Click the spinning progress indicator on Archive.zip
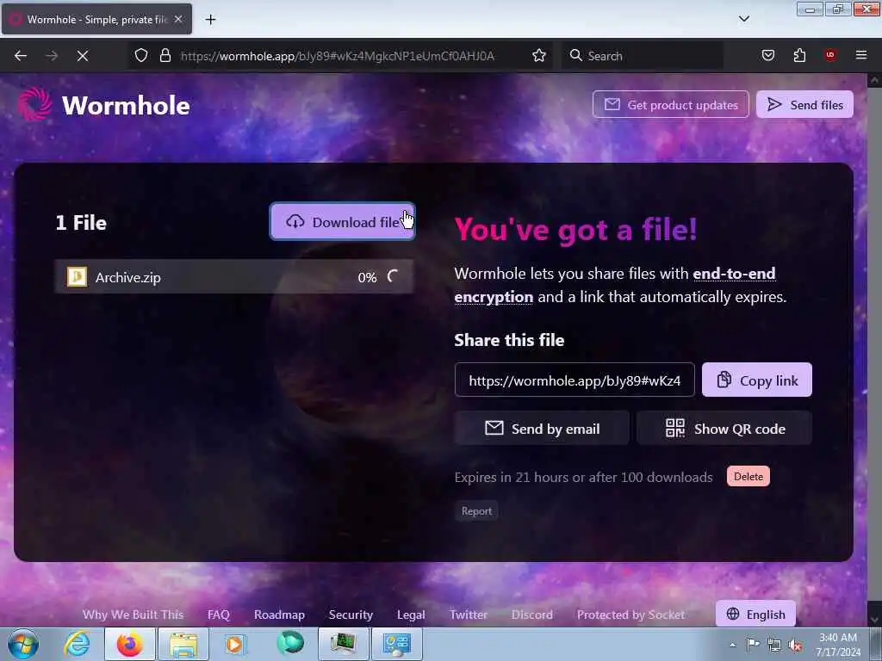The image size is (882, 661). click(x=393, y=276)
